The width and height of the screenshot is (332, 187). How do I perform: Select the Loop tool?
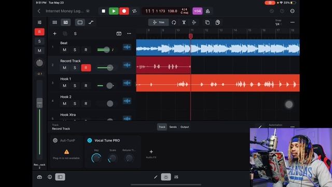pos(174,22)
